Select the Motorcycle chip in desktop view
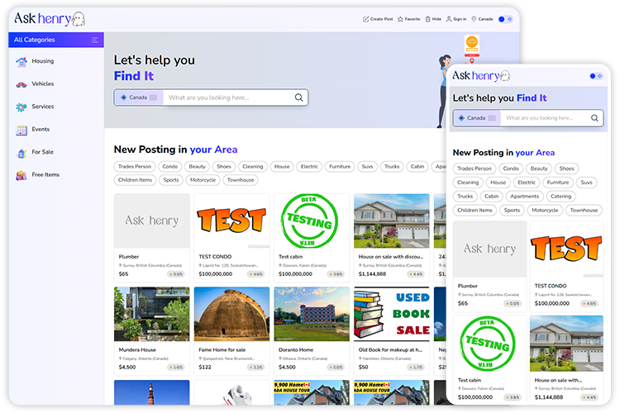 pos(203,180)
